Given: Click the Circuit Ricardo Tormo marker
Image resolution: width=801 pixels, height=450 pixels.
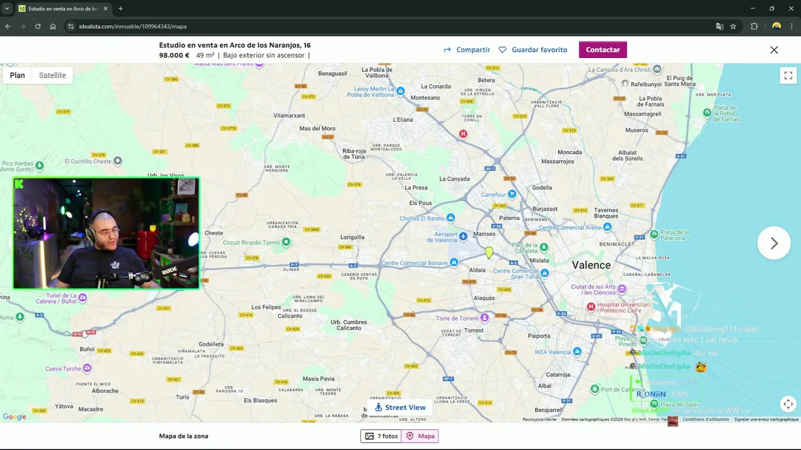Looking at the screenshot, I should [x=286, y=242].
